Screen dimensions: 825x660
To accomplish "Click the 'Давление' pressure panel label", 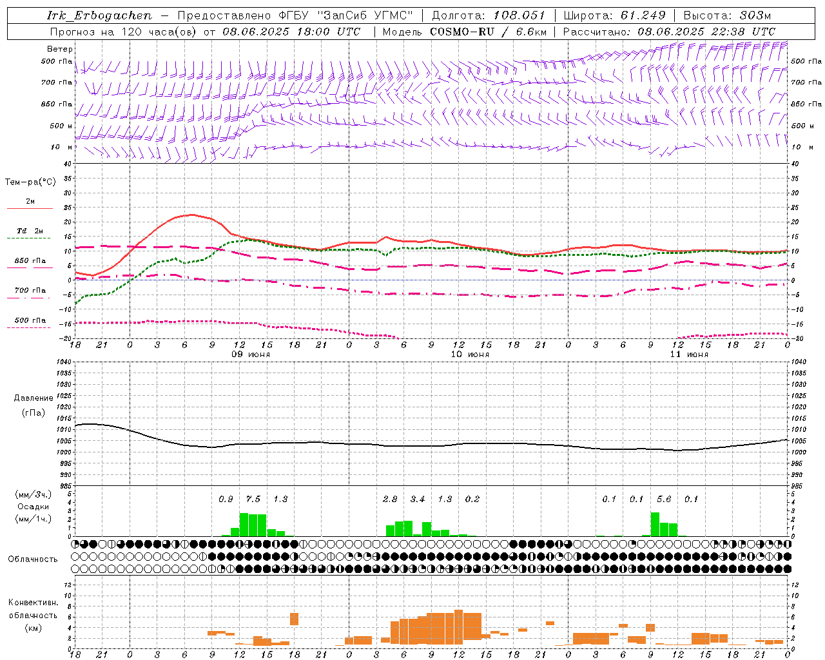I will coord(34,398).
